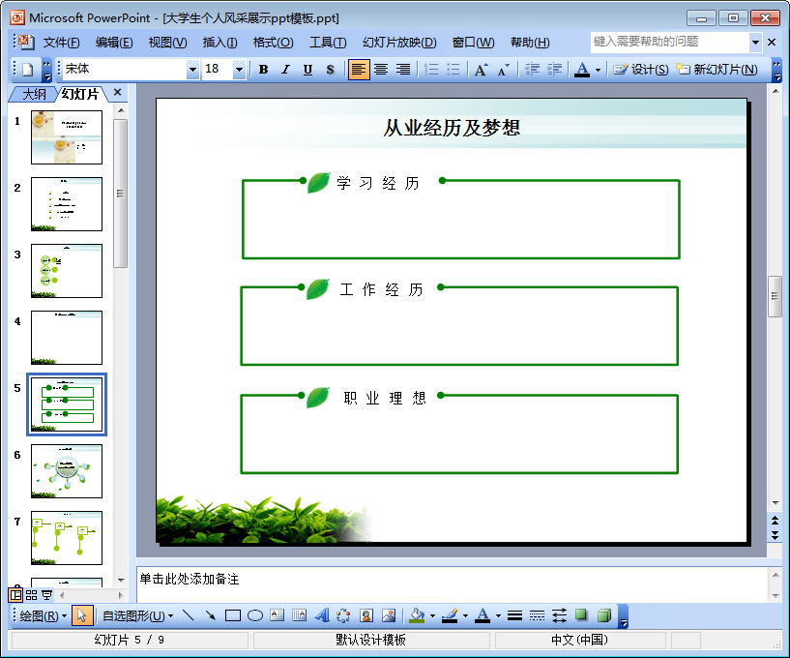Open the 帮助 menu

[530, 43]
